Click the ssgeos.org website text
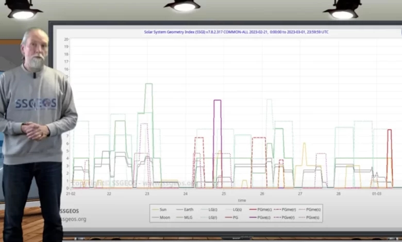This screenshot has height=242, width=402. 73,219
